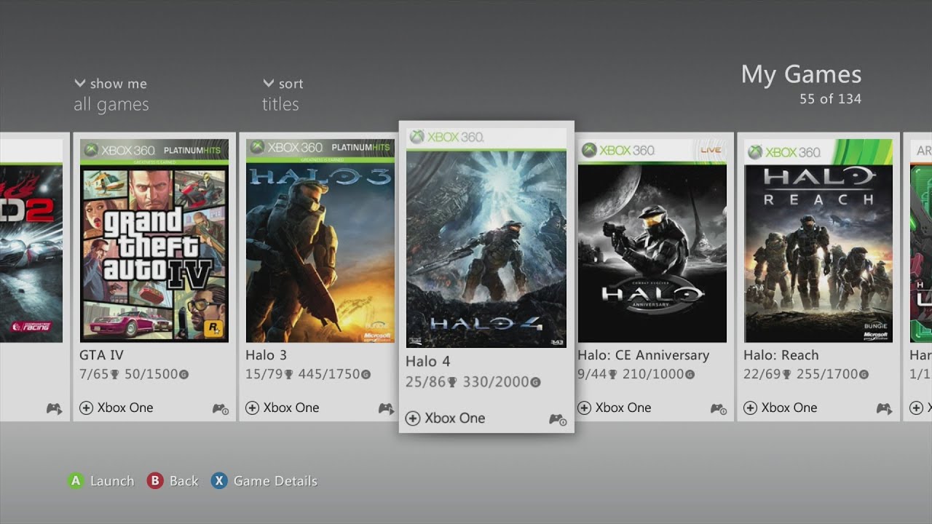Click the '50/1500' gamerscore on GTA IV
The height and width of the screenshot is (524, 932).
pos(151,374)
